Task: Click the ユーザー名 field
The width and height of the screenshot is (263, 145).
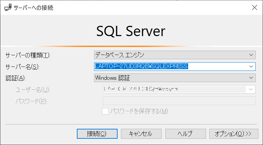Action: click(179, 89)
